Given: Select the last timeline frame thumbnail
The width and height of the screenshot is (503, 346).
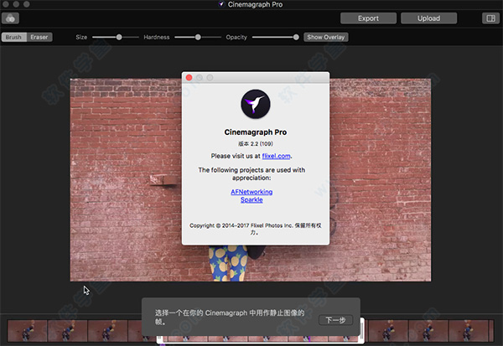Looking at the screenshot, I should coord(469,331).
